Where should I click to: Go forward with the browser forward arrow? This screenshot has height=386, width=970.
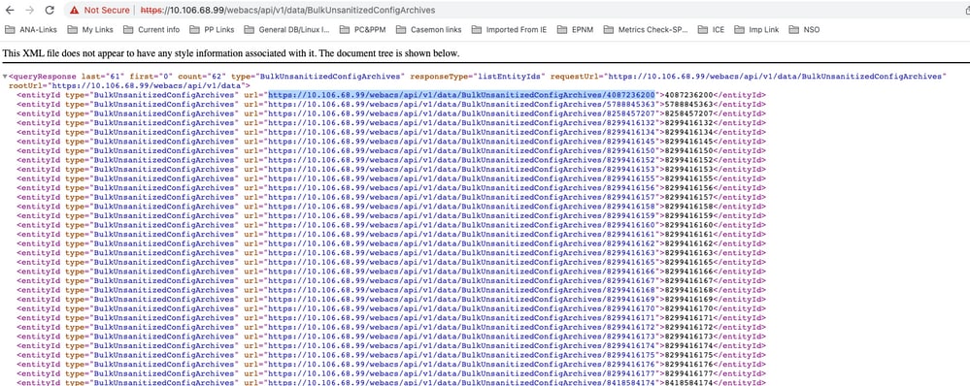point(29,11)
